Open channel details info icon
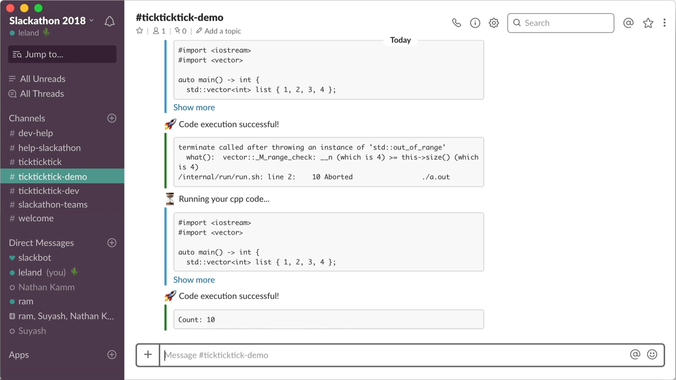Screen dimensions: 676x380 (475, 23)
